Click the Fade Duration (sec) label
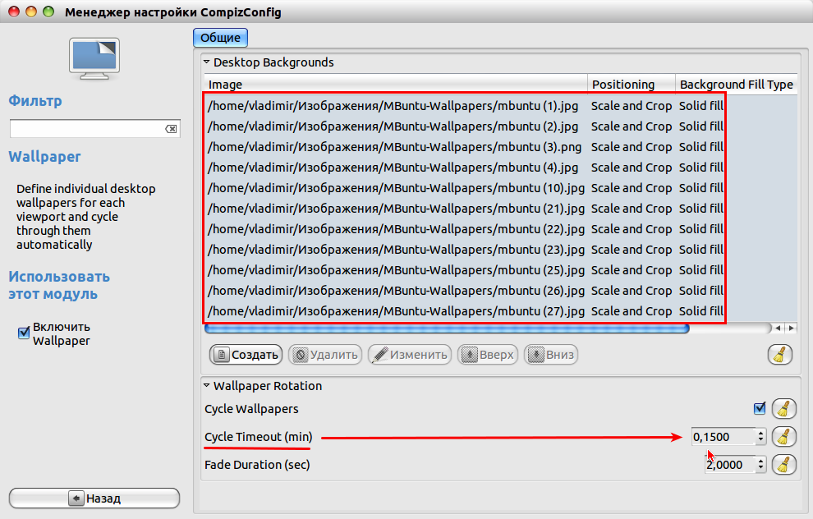The height and width of the screenshot is (519, 813). tap(257, 465)
